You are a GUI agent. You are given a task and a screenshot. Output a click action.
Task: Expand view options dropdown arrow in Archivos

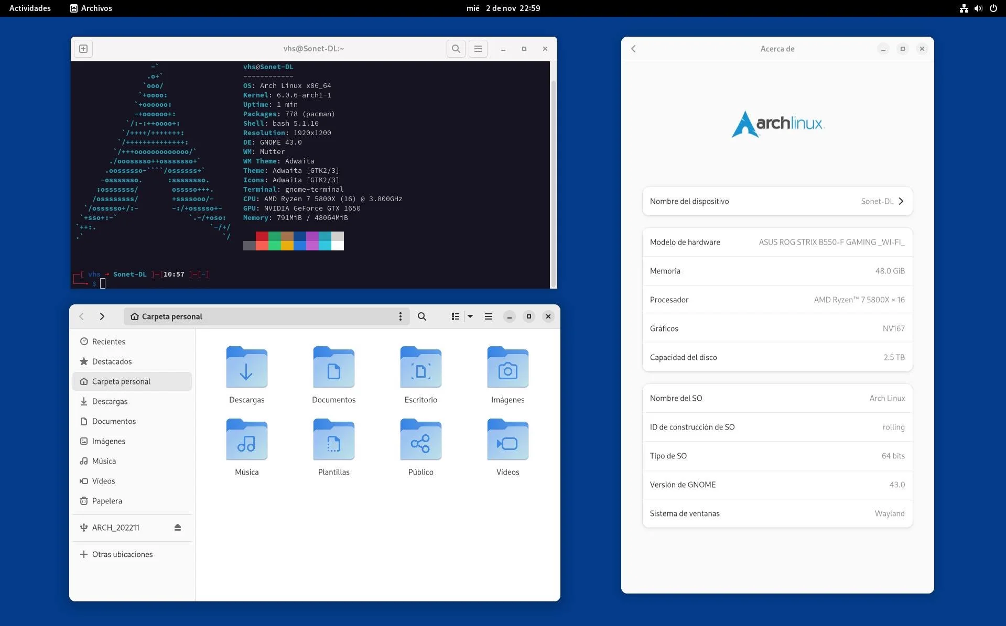(470, 316)
